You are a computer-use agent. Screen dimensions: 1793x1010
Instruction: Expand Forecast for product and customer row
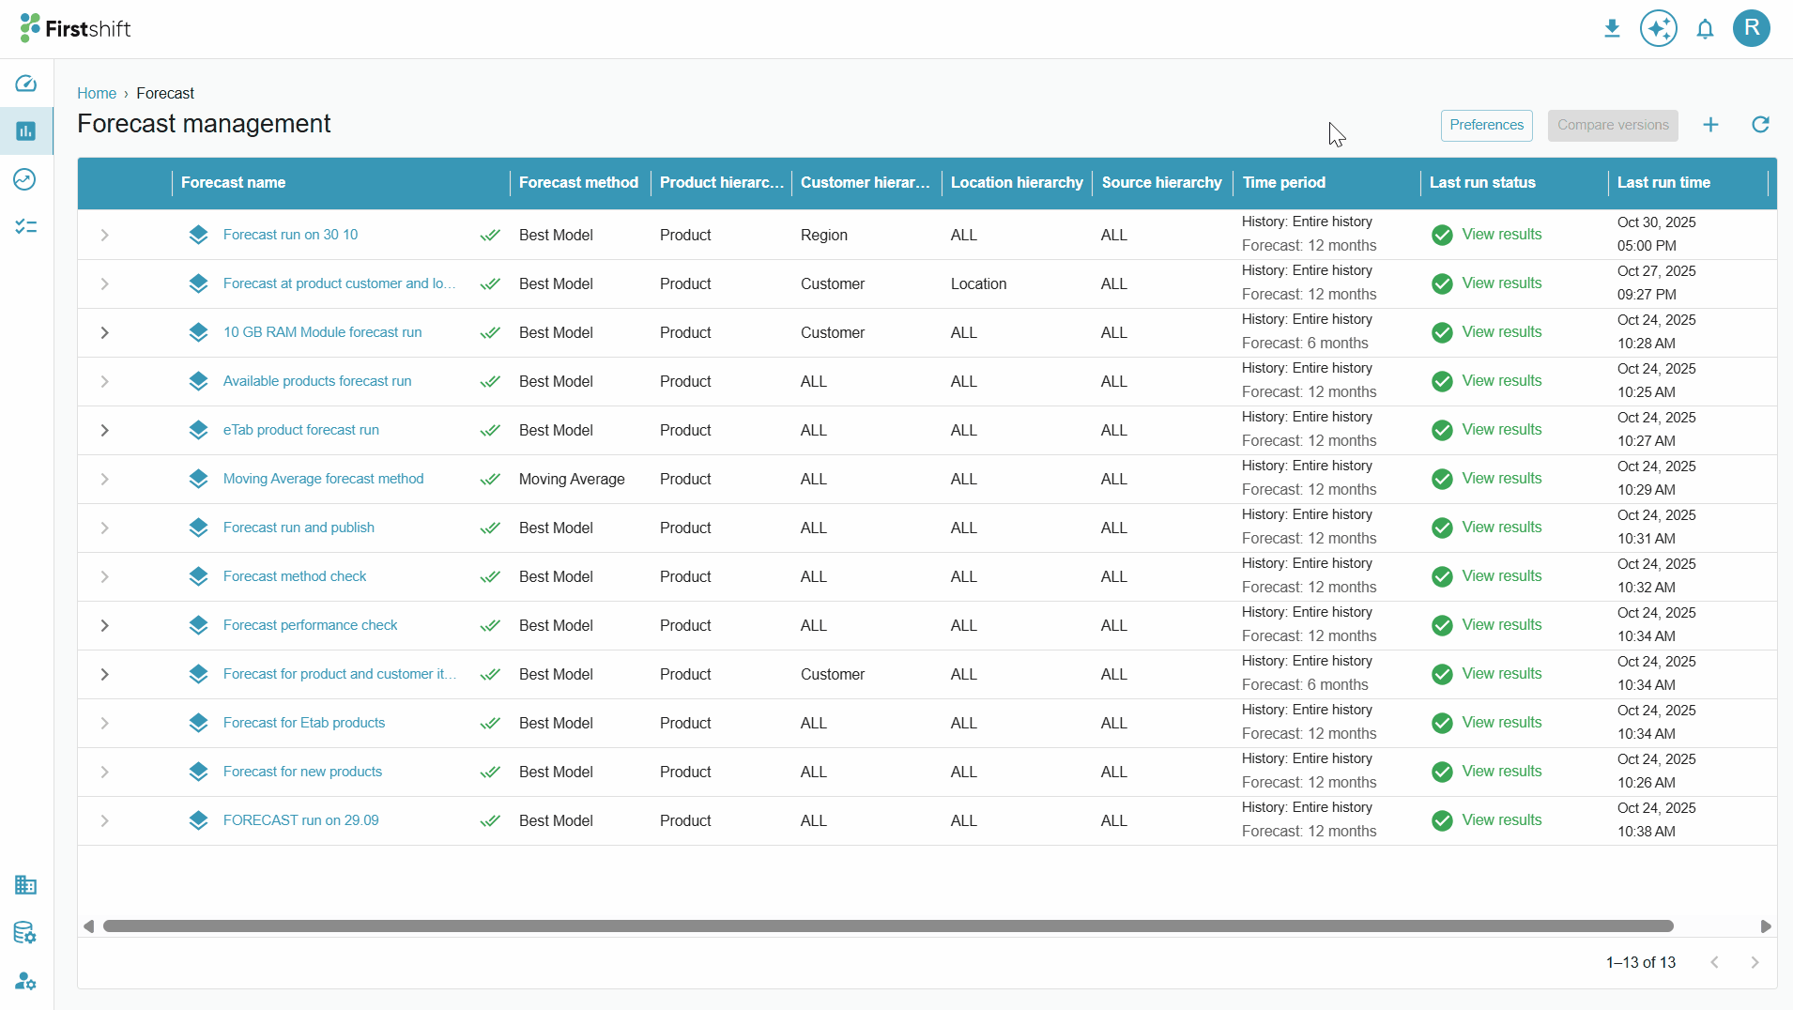pos(105,674)
